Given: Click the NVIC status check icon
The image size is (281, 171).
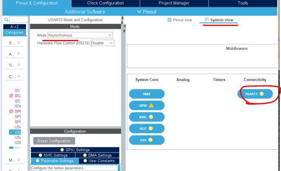Looking at the screenshot, I should (151, 117).
